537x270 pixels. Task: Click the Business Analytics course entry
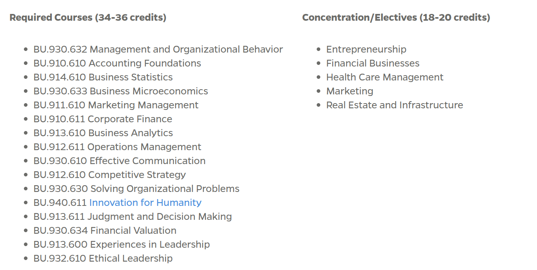click(x=103, y=133)
